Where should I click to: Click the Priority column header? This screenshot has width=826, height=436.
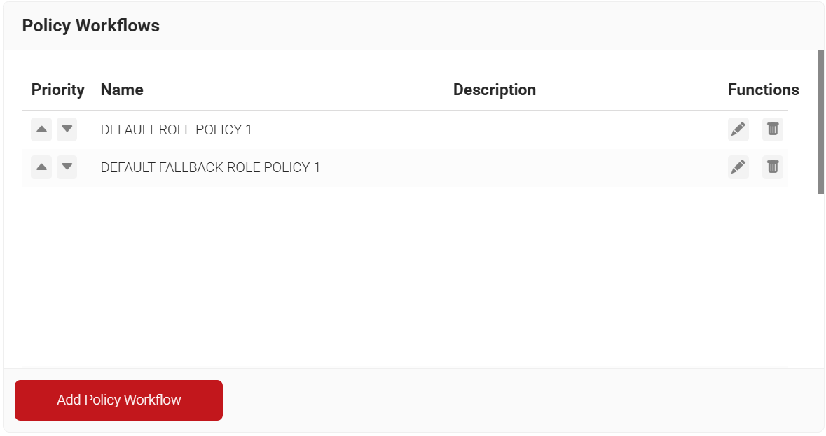pyautogui.click(x=57, y=90)
